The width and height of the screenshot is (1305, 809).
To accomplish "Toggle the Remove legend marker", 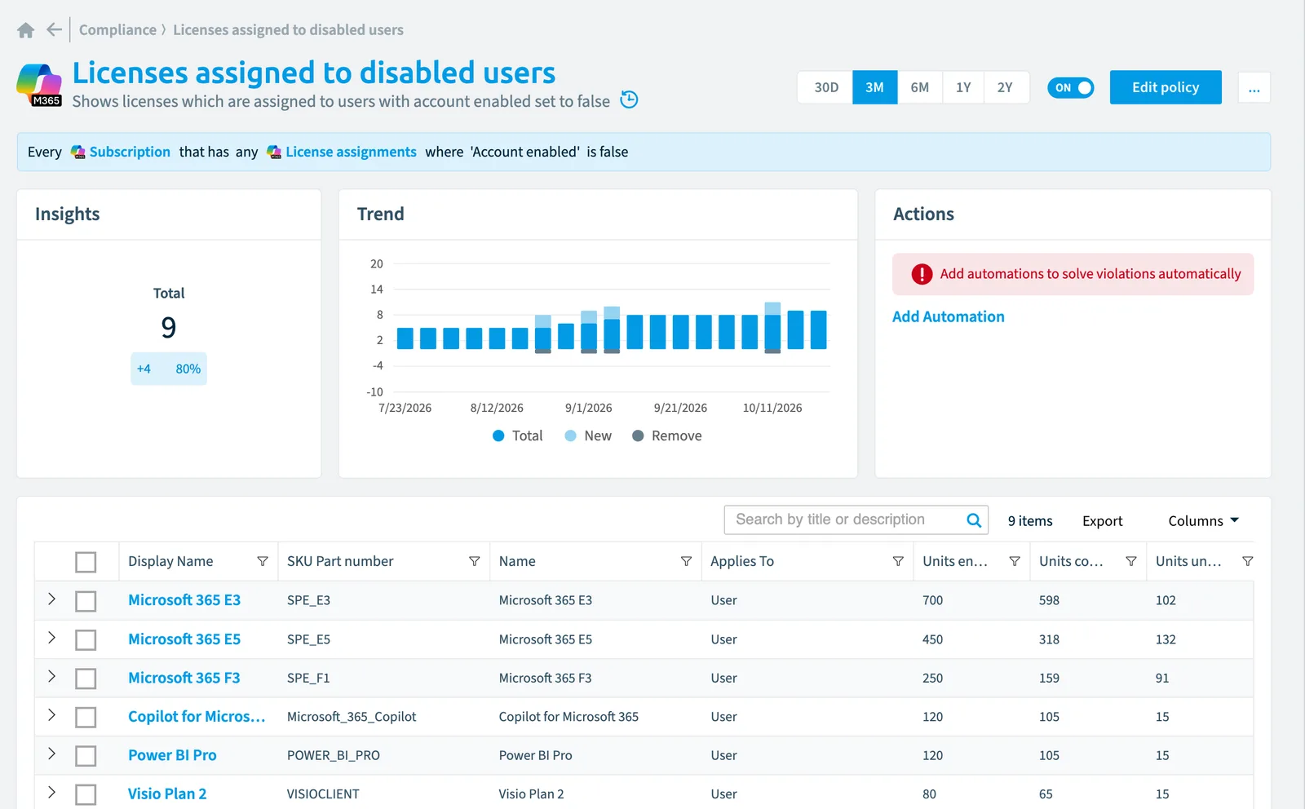I will (638, 435).
